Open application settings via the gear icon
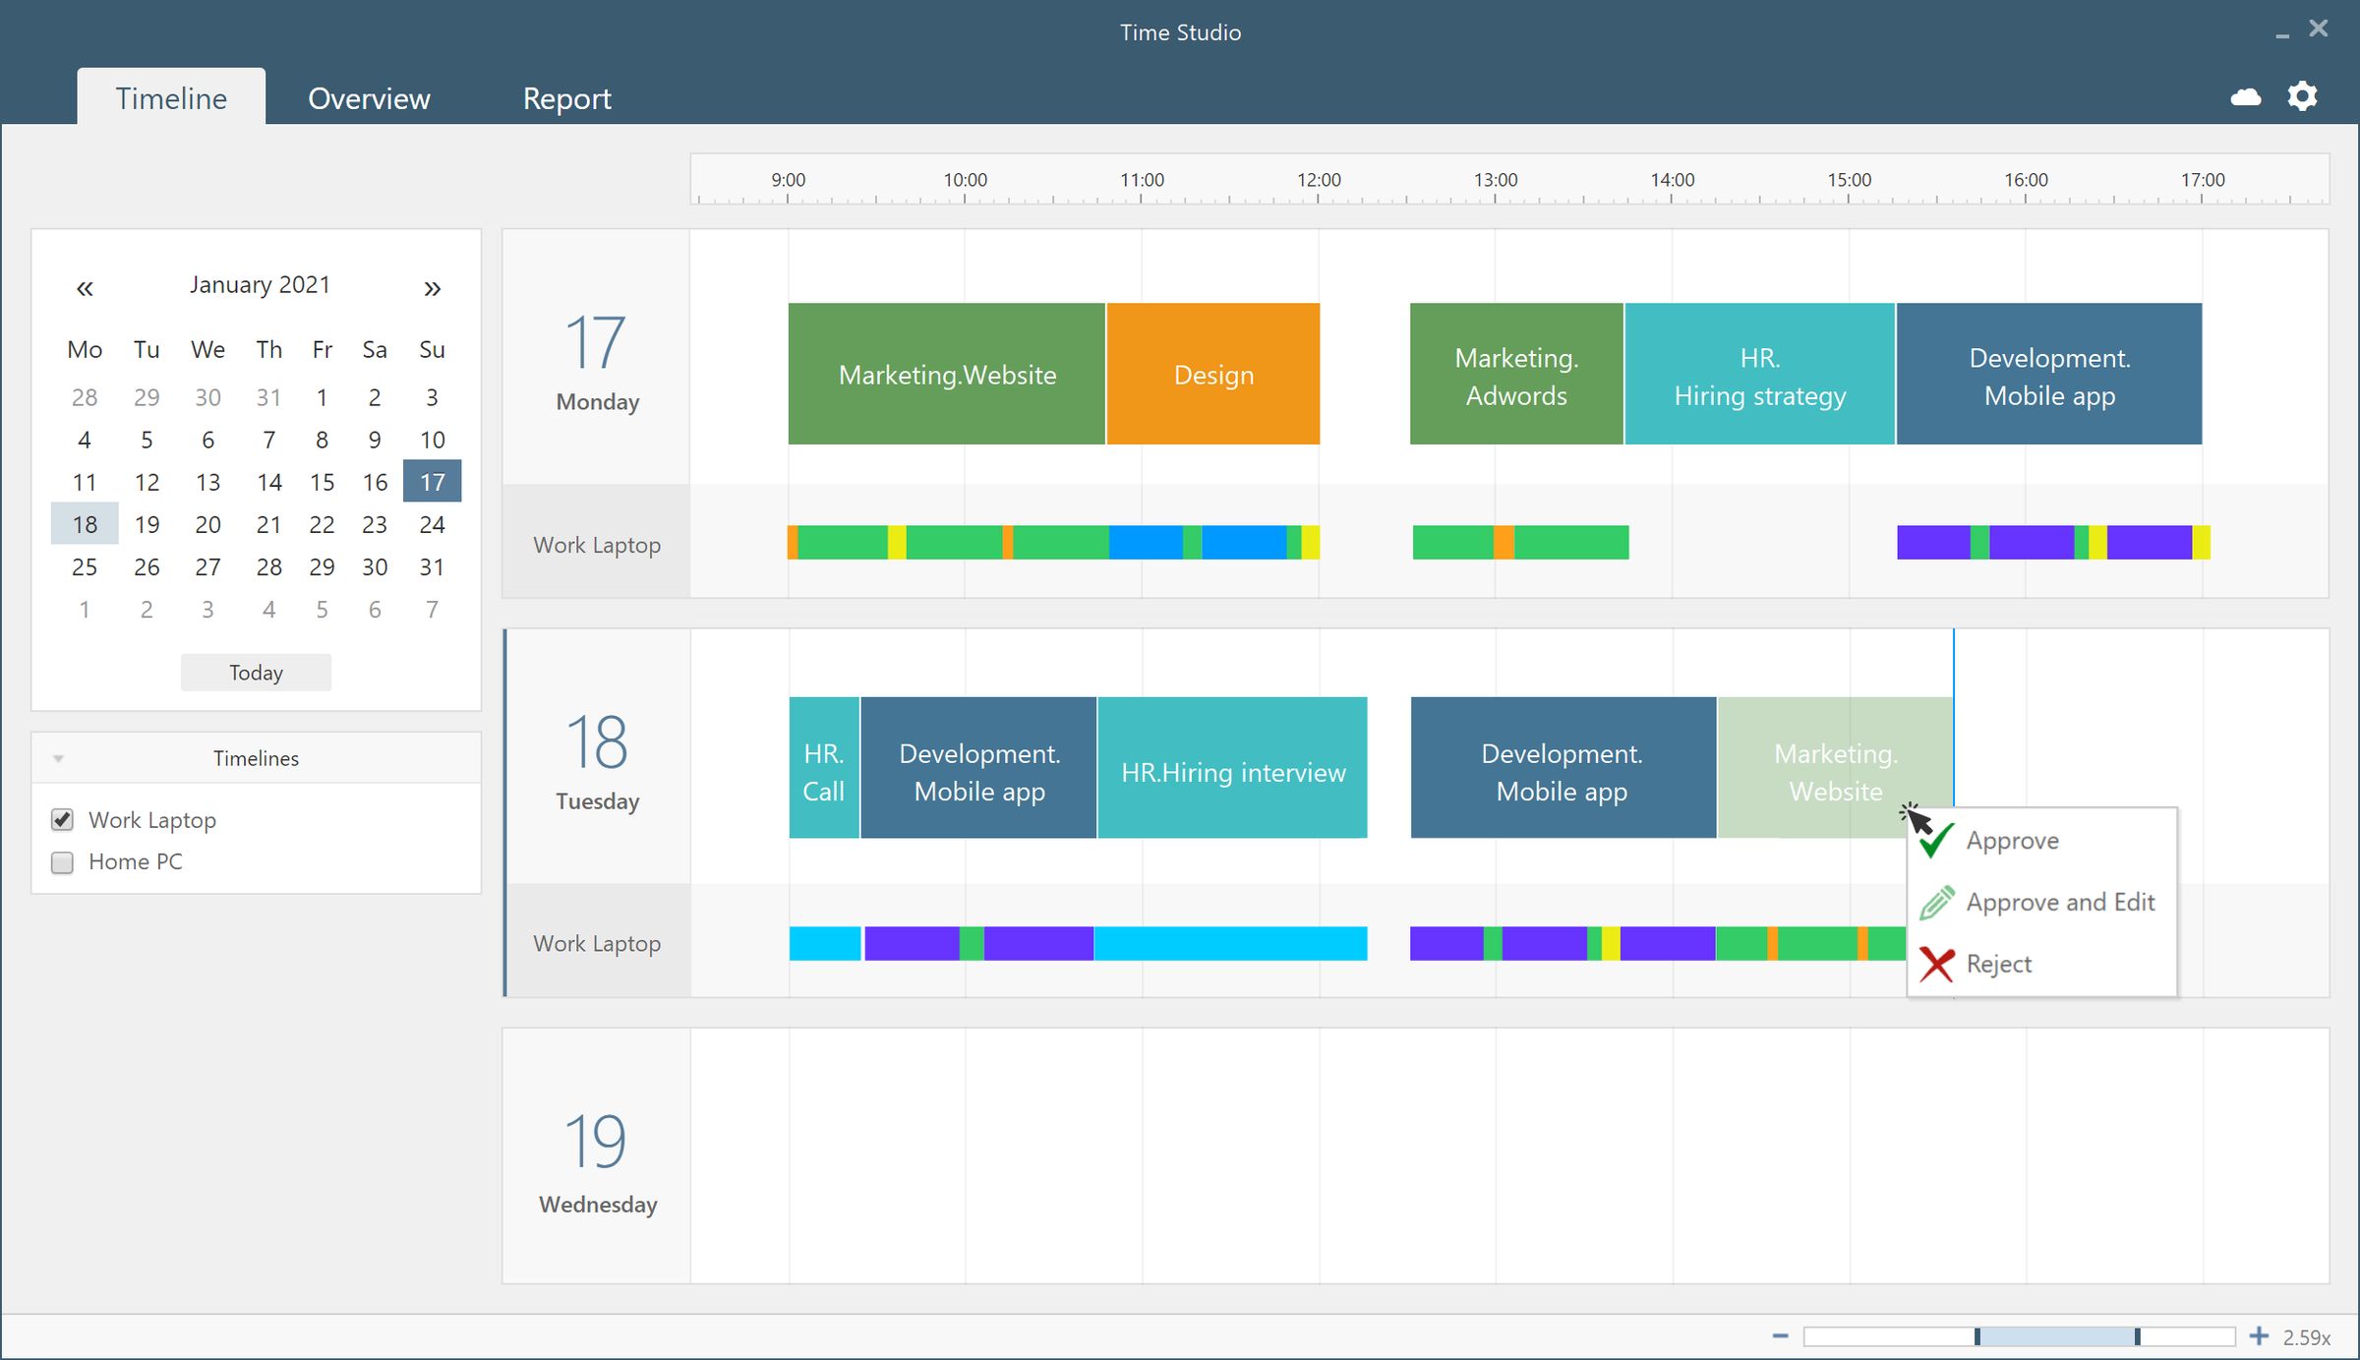The image size is (2360, 1360). 2302,95
